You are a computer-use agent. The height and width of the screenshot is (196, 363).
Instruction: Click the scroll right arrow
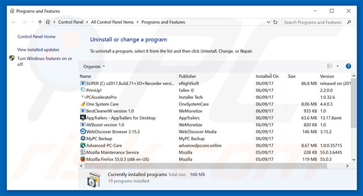coord(347,166)
